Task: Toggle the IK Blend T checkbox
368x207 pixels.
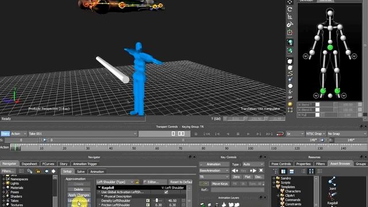Action: click(317, 105)
